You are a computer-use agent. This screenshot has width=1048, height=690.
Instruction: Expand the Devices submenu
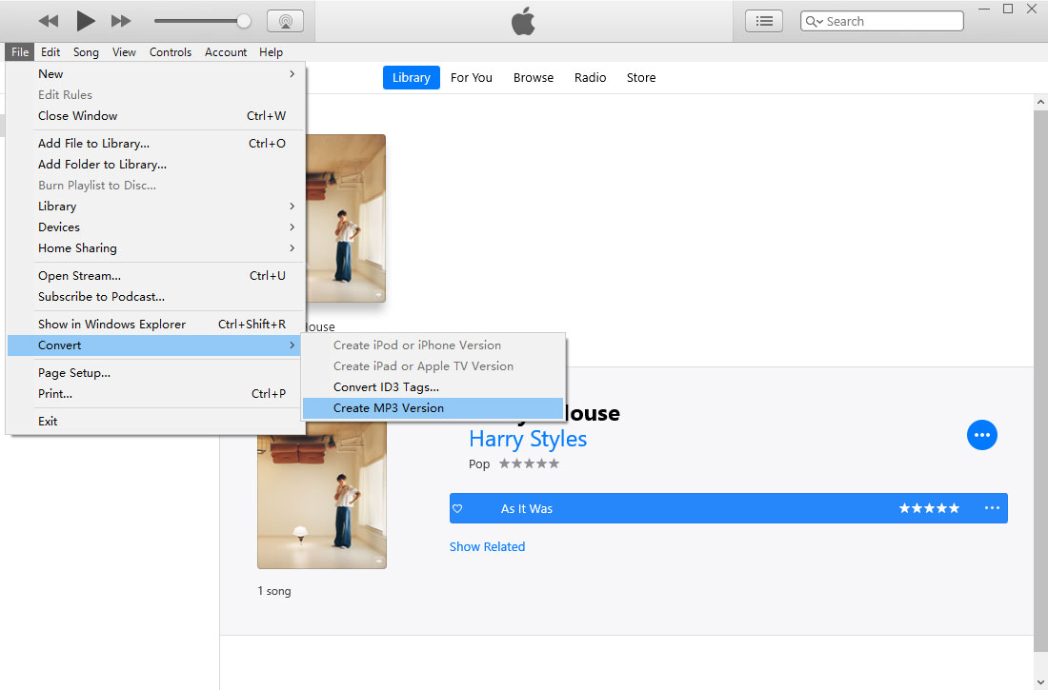click(x=155, y=227)
